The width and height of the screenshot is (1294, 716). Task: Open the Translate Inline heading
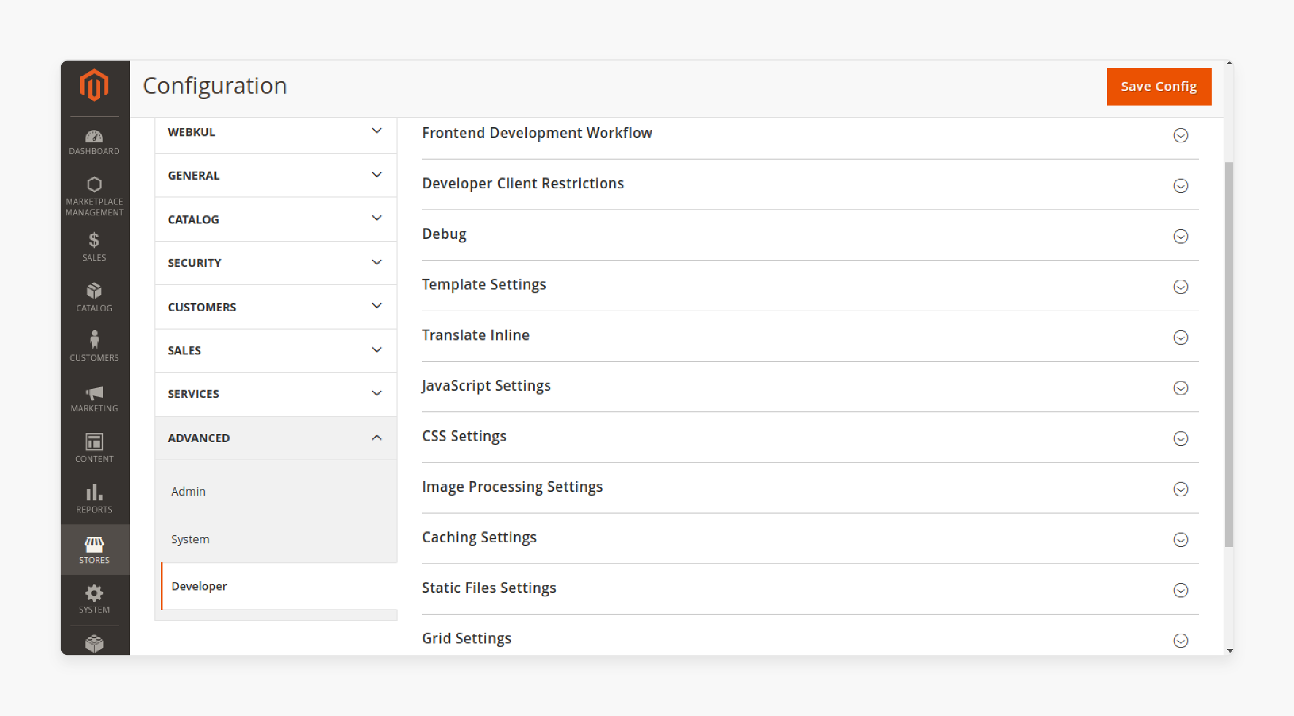(476, 336)
